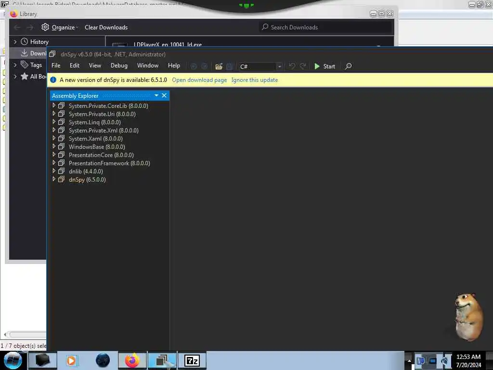
Task: Select System.Private.Uri (8.0.0.0) assembly
Action: coord(102,114)
